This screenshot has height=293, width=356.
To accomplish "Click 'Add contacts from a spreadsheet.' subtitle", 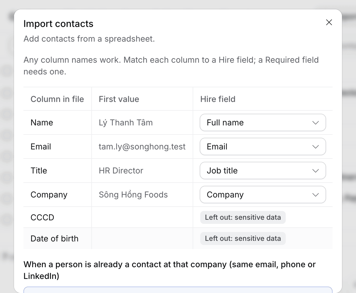I will [89, 39].
